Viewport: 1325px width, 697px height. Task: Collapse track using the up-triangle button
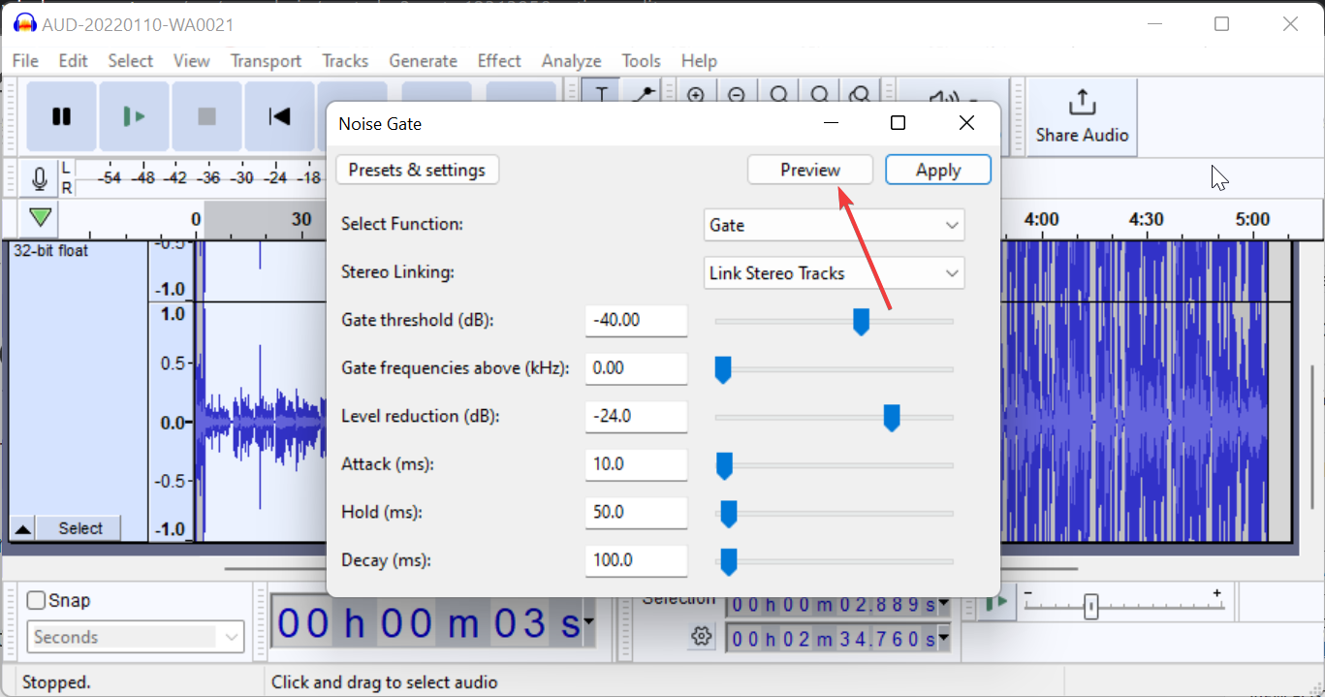[22, 528]
